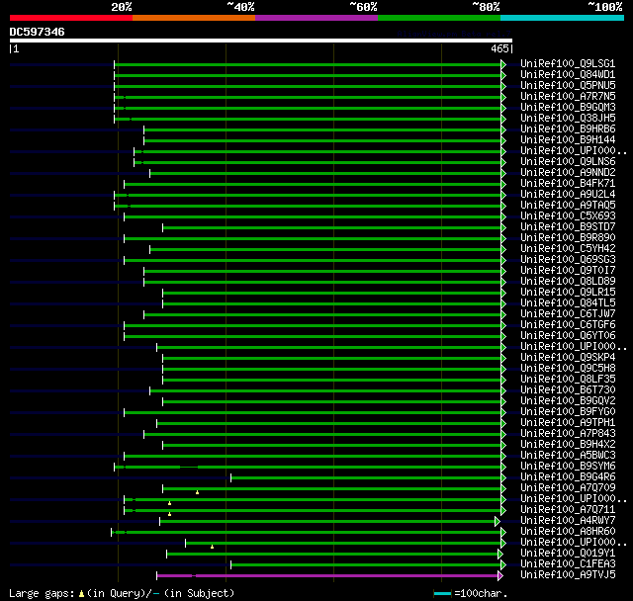Open the UniRef100_B9GQM3 entry
Image resolution: width=633 pixels, height=601 pixels.
point(568,108)
